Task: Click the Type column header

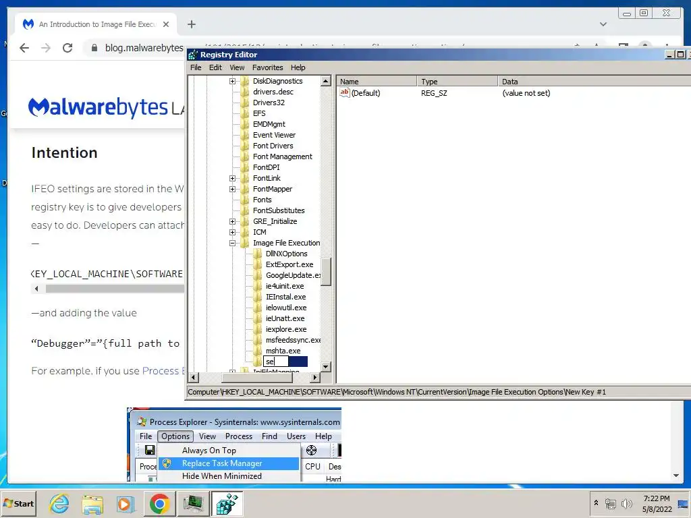Action: coord(458,82)
